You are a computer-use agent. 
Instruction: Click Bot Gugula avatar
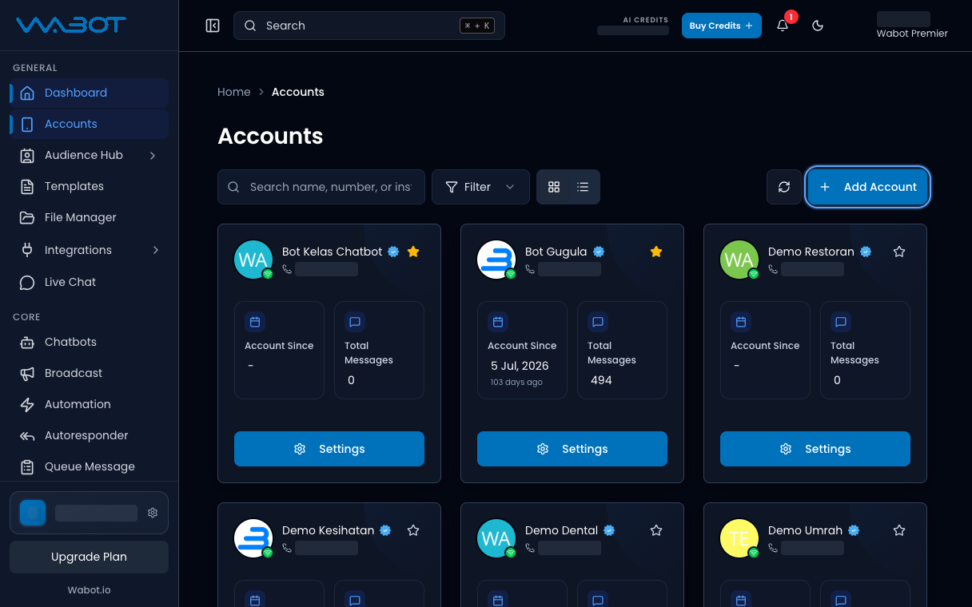tap(496, 260)
